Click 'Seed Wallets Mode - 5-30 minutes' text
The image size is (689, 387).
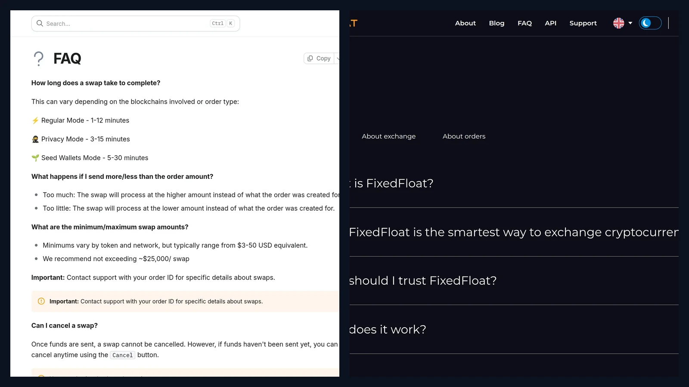tap(95, 158)
